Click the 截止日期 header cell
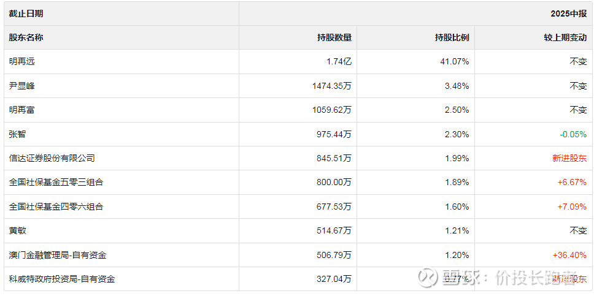 click(x=26, y=13)
